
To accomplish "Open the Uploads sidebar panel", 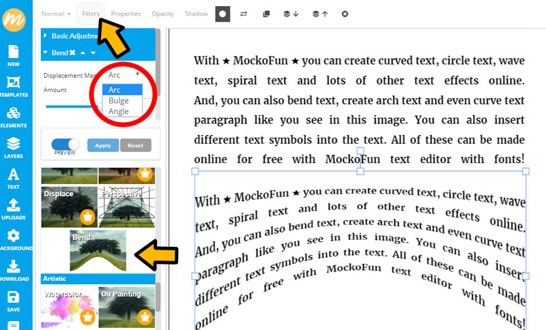I will pos(14,209).
